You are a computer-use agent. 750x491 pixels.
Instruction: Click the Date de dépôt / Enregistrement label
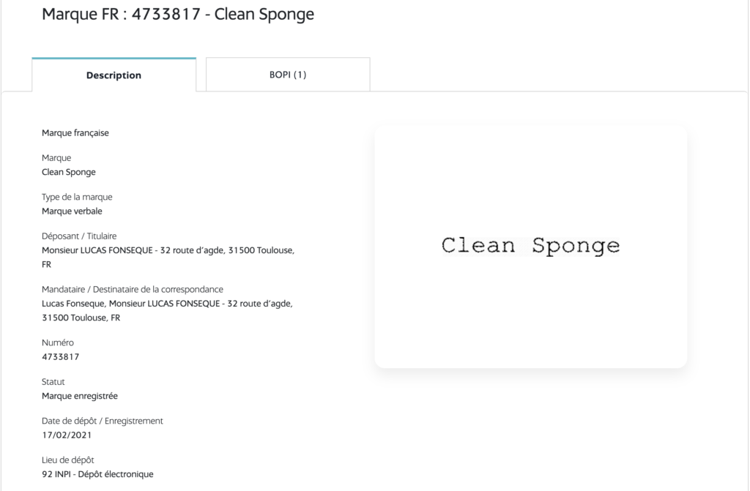(103, 420)
